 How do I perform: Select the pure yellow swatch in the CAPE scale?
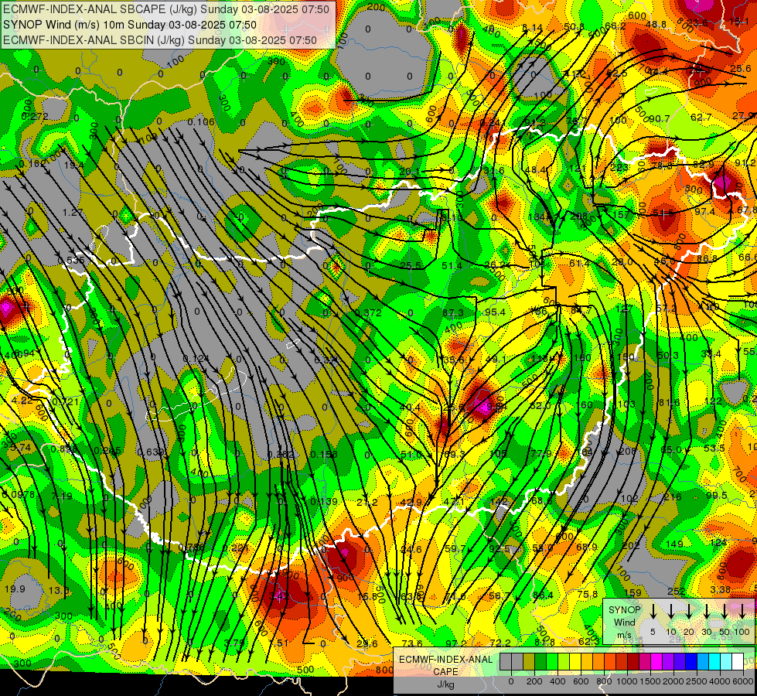[575, 662]
